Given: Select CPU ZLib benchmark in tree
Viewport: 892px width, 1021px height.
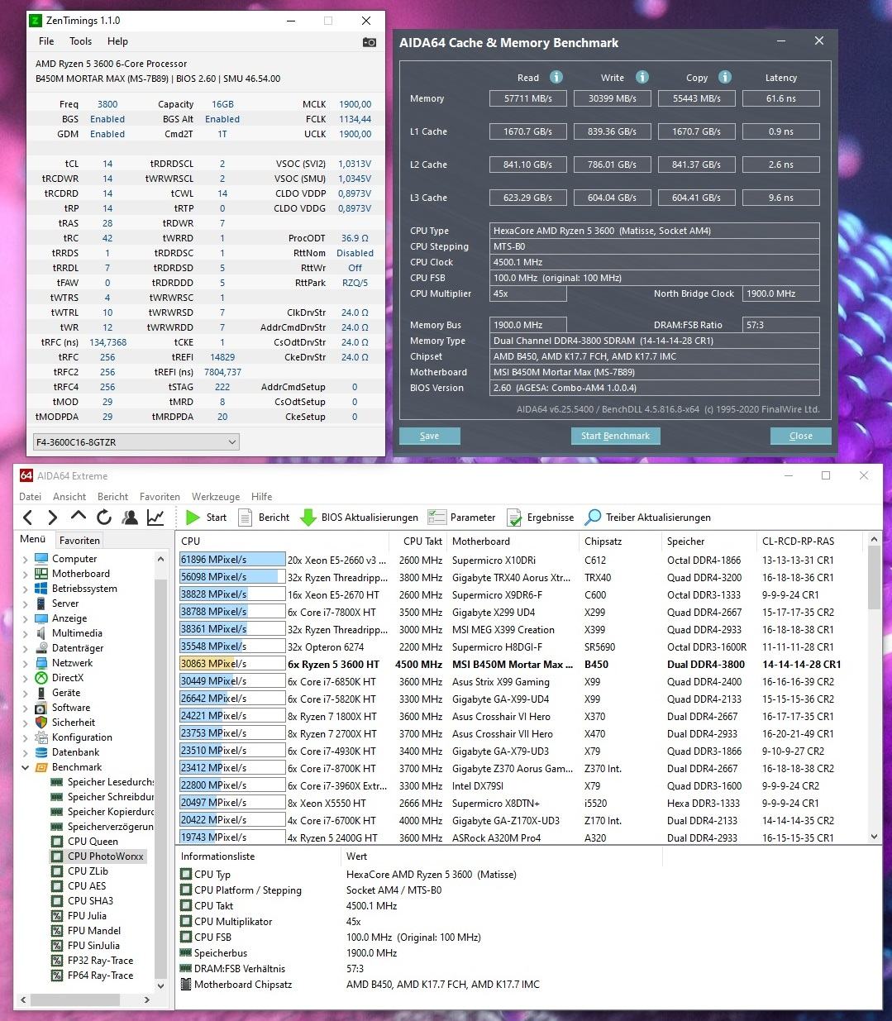Looking at the screenshot, I should [88, 871].
